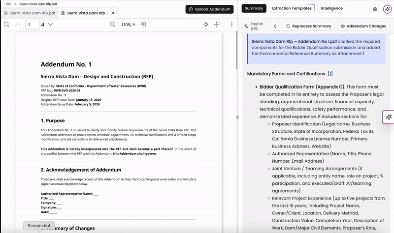Open the three-dot more options menu
Image resolution: width=394 pixels, height=233 pixels.
click(x=231, y=24)
